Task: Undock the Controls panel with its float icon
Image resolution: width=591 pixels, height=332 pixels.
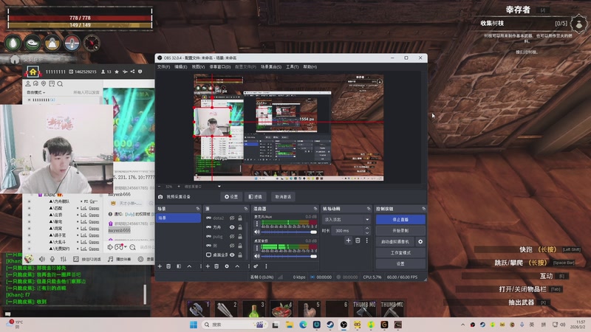Action: pos(423,209)
